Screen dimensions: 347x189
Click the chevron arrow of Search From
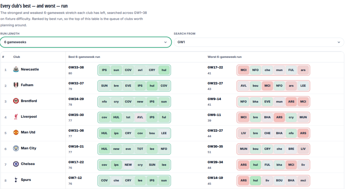[339, 42]
